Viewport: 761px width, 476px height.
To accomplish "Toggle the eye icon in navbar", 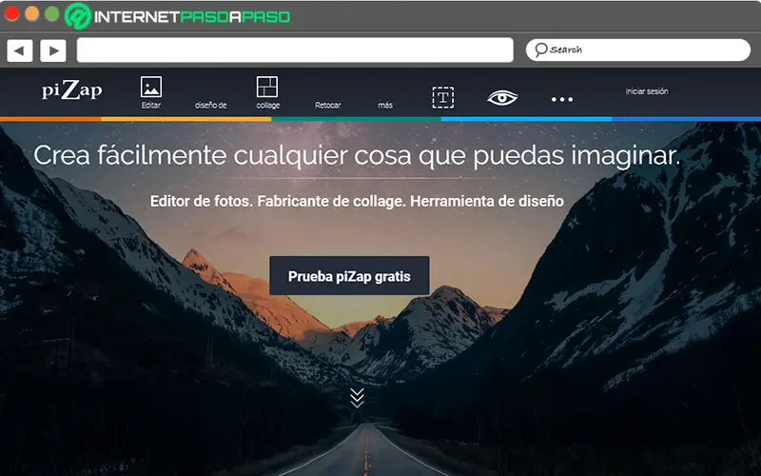I will pos(502,98).
